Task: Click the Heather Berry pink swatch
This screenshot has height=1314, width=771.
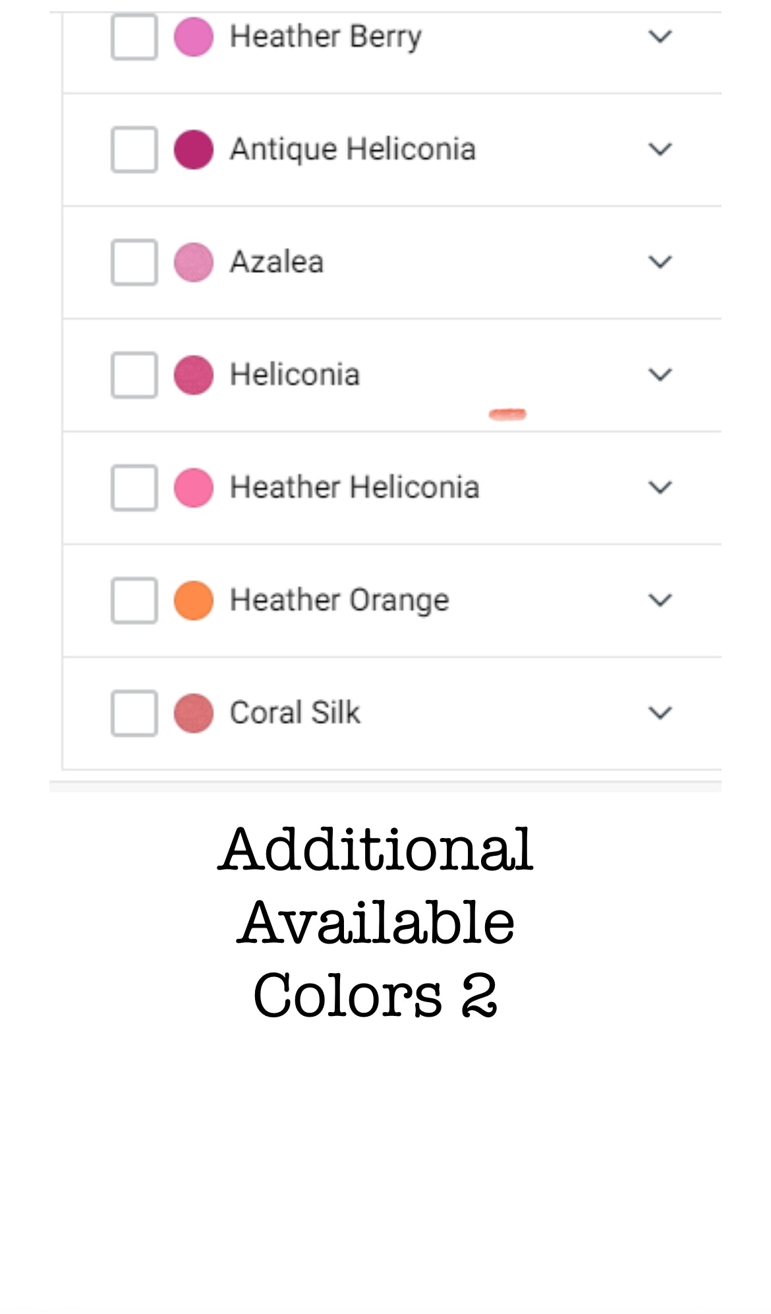Action: click(x=194, y=37)
